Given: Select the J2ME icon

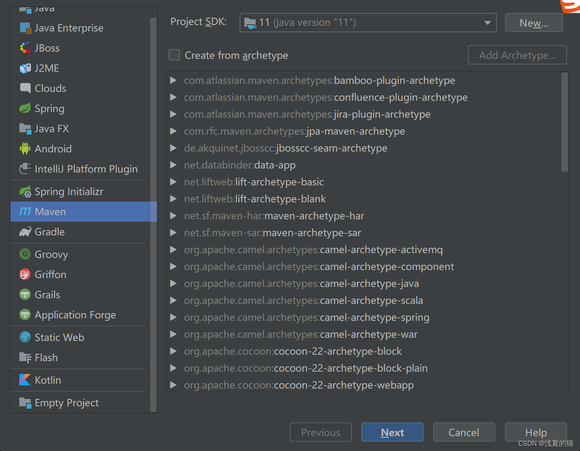Looking at the screenshot, I should point(25,68).
